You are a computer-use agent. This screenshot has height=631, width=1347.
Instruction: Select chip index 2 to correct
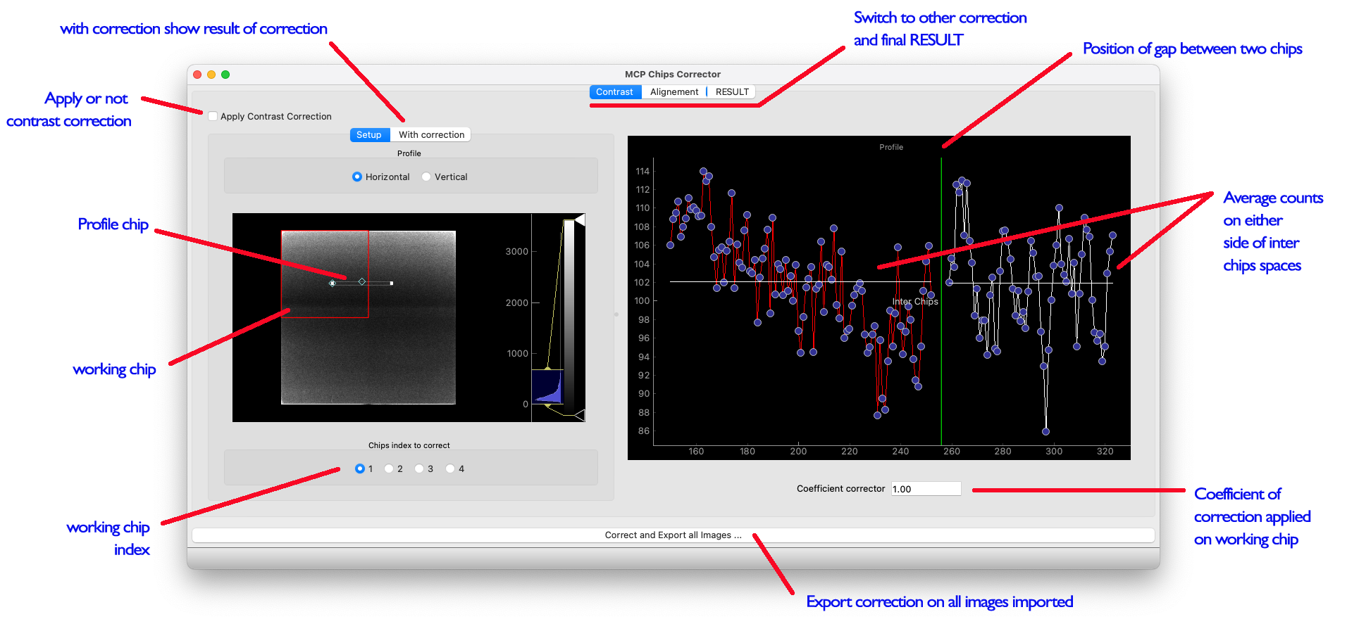[389, 469]
